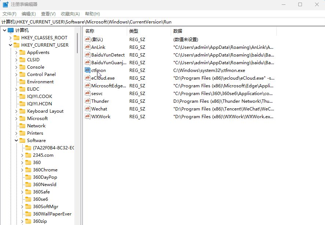Click the ecloud\eCloud.exe data cell
This screenshot has width=325, height=225.
tap(224, 78)
